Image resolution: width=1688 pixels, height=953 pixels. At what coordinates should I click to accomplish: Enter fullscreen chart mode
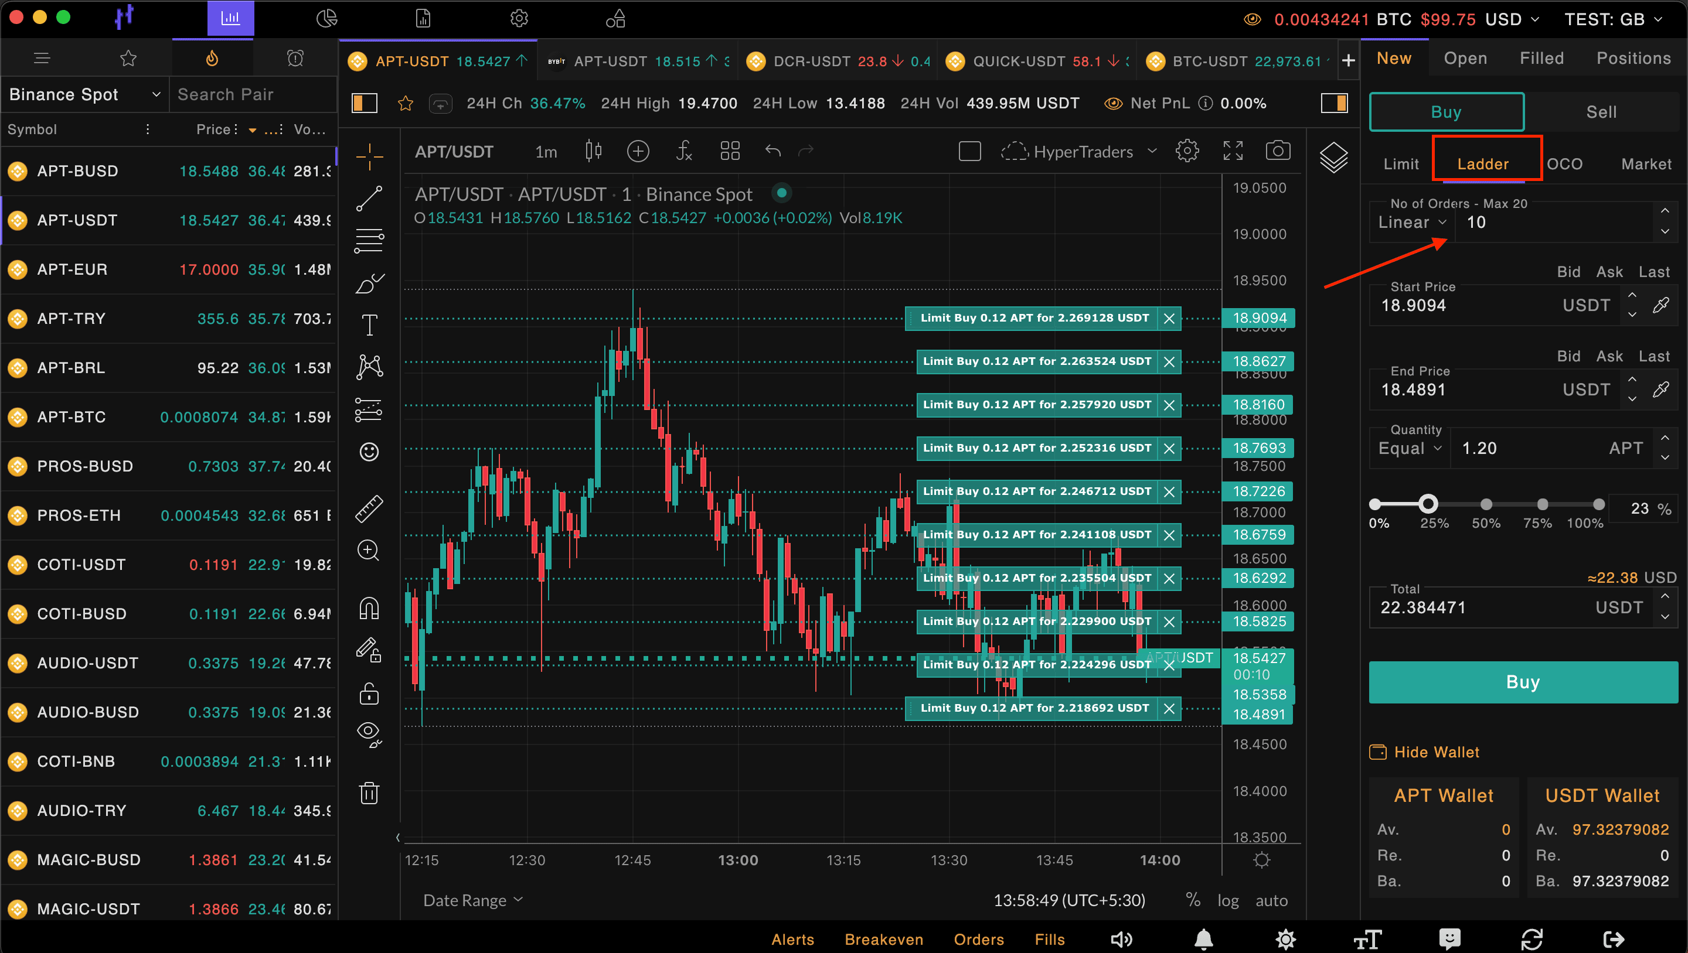point(1233,151)
